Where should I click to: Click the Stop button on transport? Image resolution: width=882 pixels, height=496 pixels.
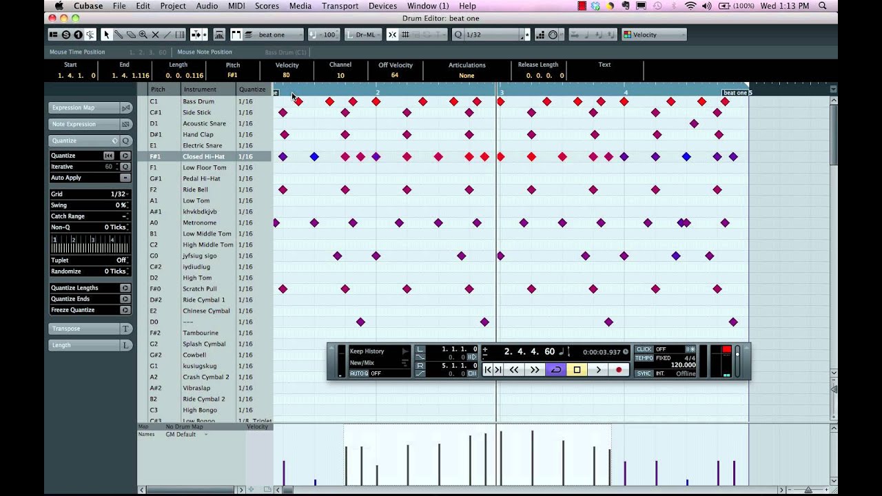coord(577,370)
